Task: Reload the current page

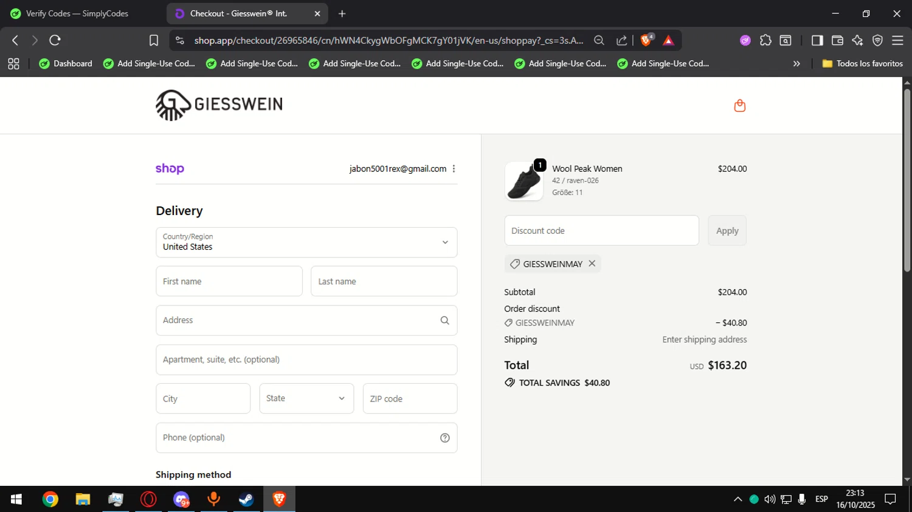Action: tap(55, 40)
